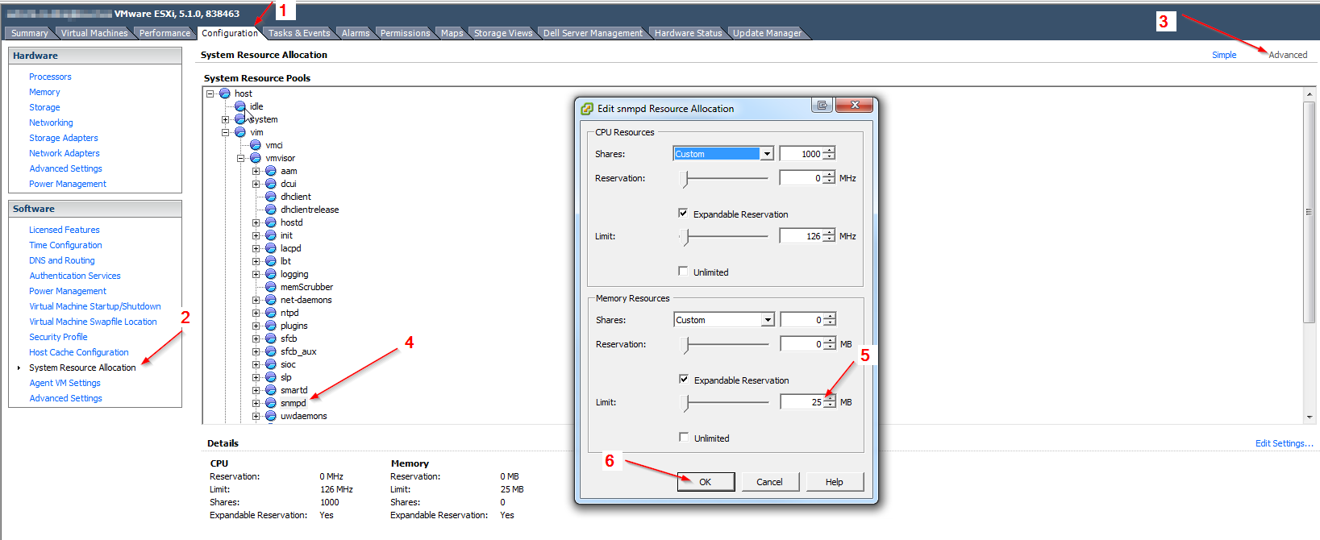Click the lbt pool icon
The height and width of the screenshot is (540, 1320).
(x=271, y=261)
